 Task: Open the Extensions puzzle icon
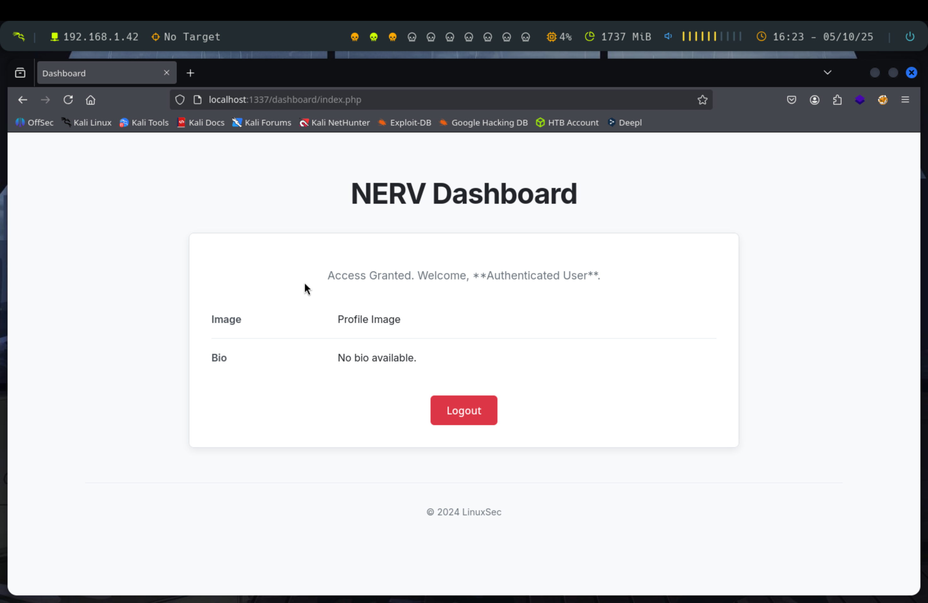click(837, 100)
